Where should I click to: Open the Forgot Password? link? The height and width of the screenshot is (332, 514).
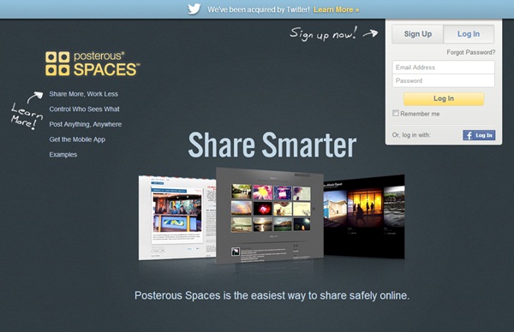point(470,52)
